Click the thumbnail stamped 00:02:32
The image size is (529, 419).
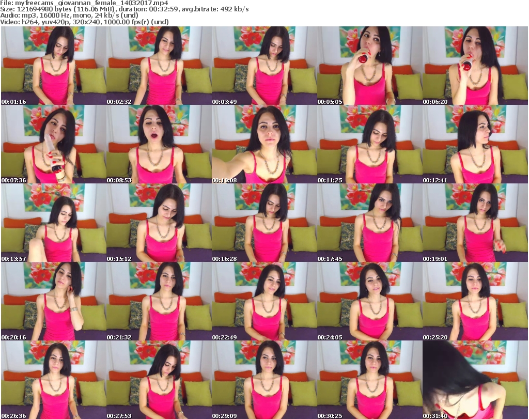pos(159,66)
